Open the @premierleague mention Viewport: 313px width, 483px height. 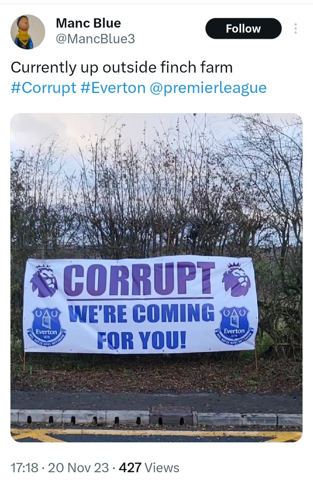208,87
